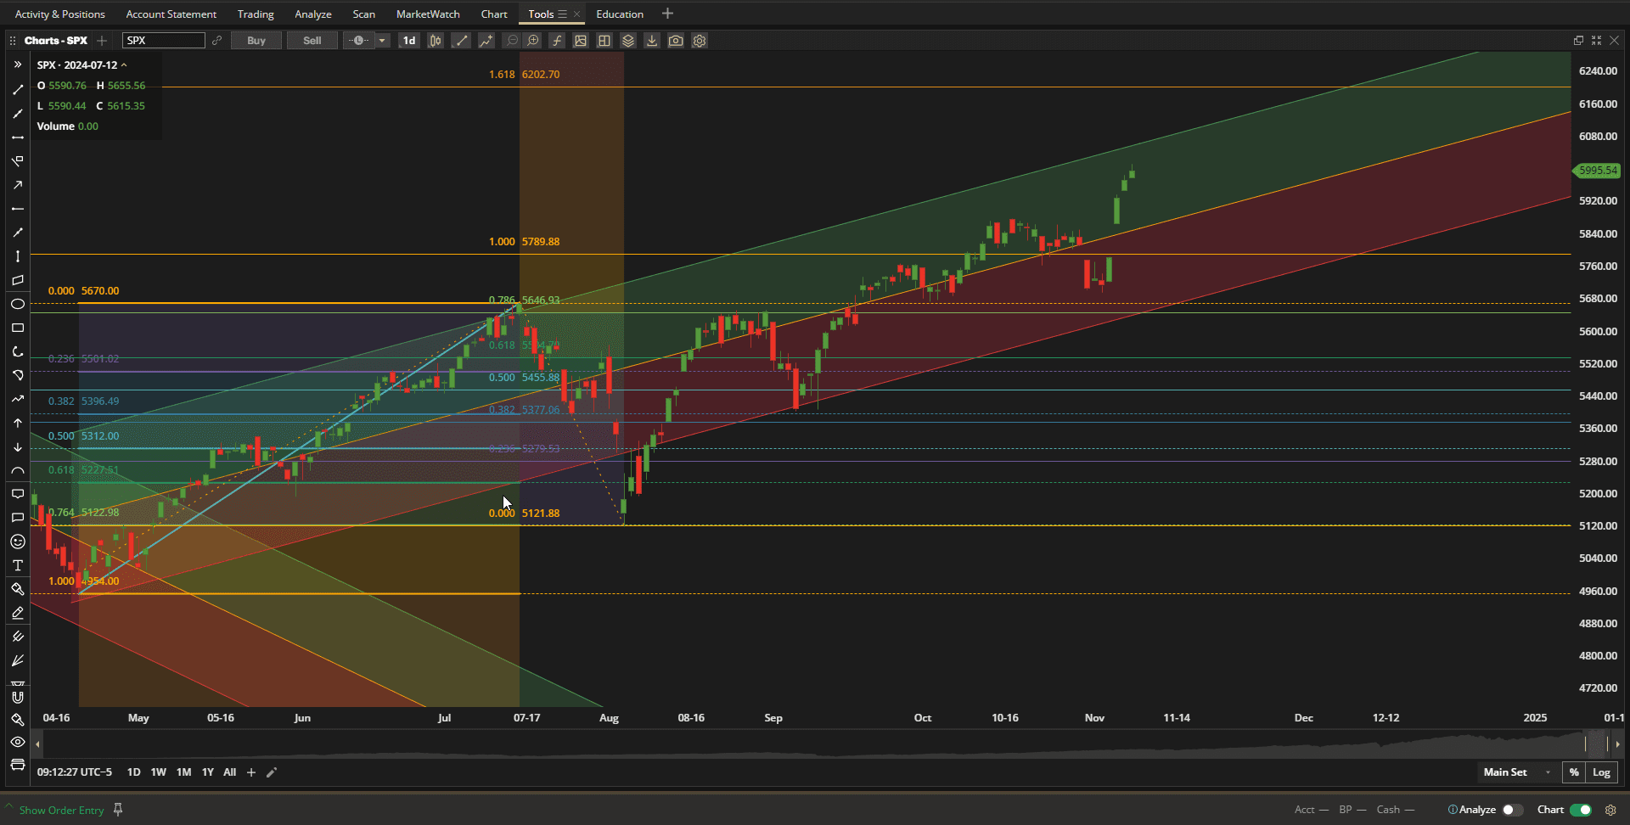The height and width of the screenshot is (825, 1630).
Task: Open the chart type candlestick selector
Action: pos(436,41)
